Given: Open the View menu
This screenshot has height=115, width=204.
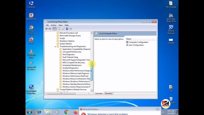Looking at the screenshot, I should point(60,25).
